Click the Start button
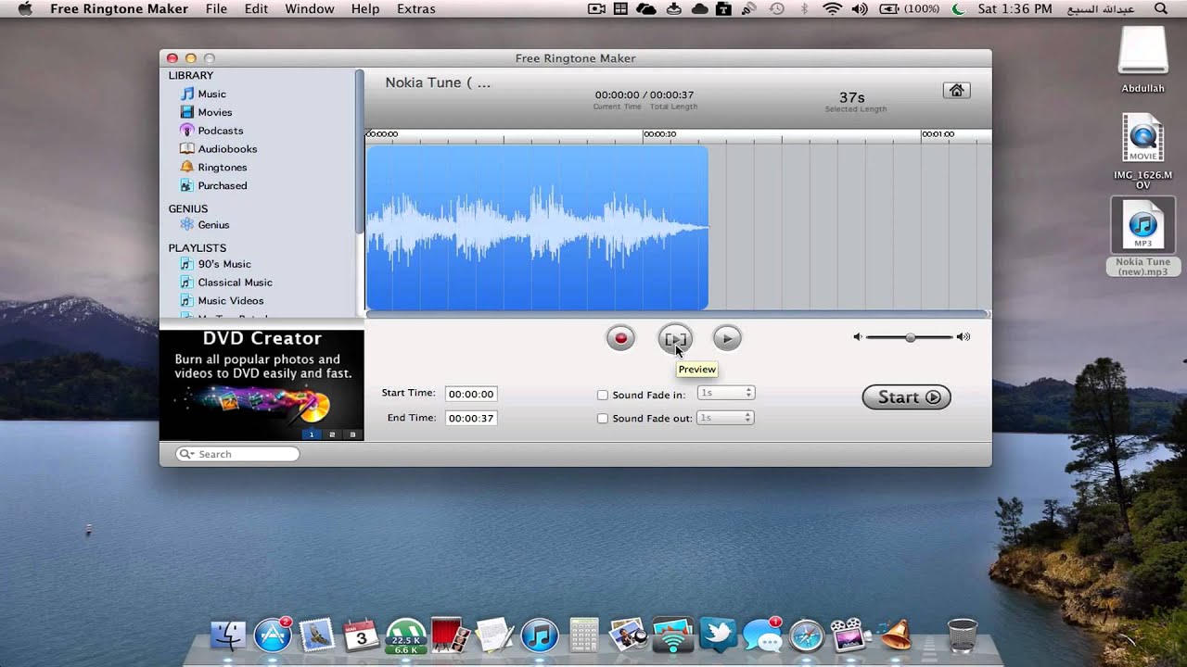Image resolution: width=1187 pixels, height=667 pixels. [x=906, y=396]
